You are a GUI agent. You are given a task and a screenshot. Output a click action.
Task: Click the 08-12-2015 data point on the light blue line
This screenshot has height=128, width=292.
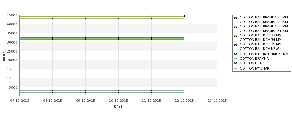52,90
